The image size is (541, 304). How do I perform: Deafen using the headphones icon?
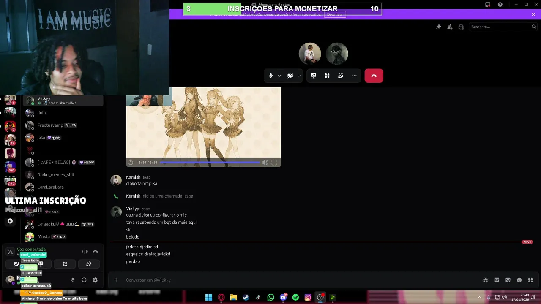point(84,280)
